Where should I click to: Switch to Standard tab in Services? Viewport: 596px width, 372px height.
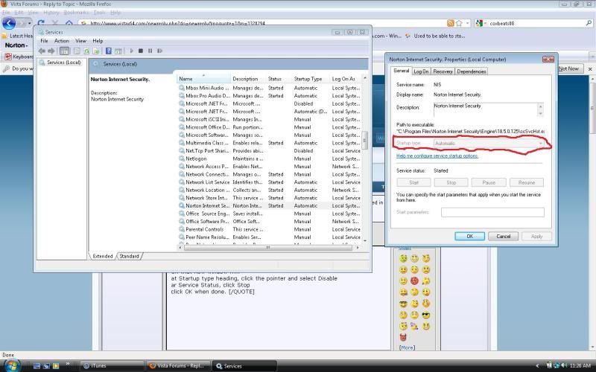tap(129, 256)
